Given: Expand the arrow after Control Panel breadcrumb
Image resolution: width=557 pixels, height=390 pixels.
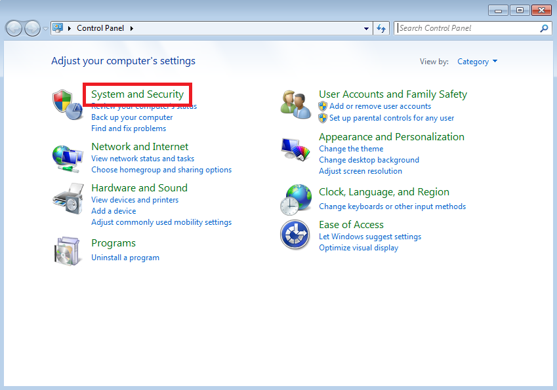Looking at the screenshot, I should (132, 28).
